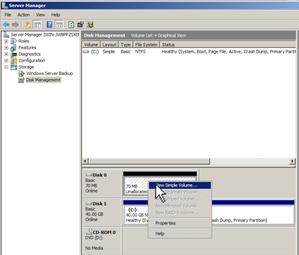This screenshot has width=299, height=255.
Task: Click the volume list horizontal scrollbar thumb
Action: point(149,161)
